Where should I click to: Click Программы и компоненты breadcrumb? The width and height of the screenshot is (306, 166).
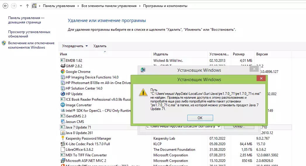tap(165, 6)
